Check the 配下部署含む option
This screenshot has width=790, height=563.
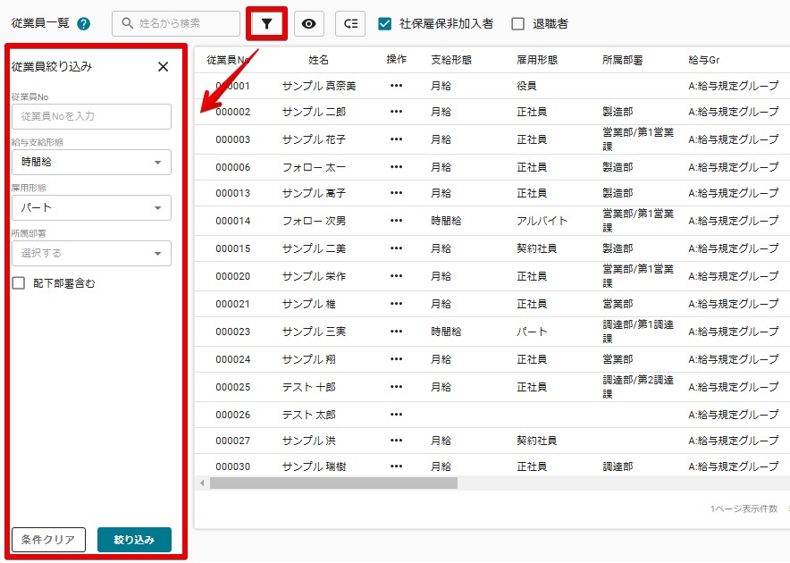pyautogui.click(x=19, y=283)
